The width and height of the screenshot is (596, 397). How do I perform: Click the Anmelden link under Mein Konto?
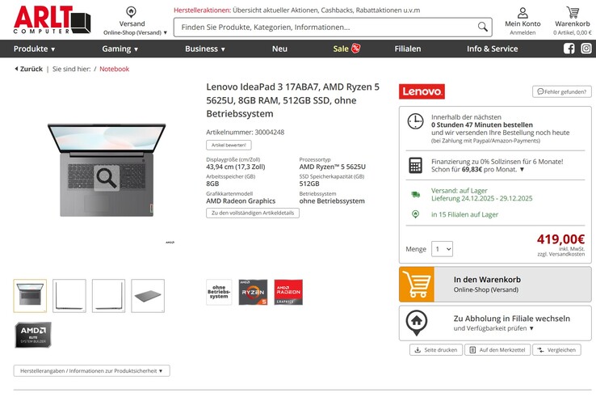click(523, 32)
